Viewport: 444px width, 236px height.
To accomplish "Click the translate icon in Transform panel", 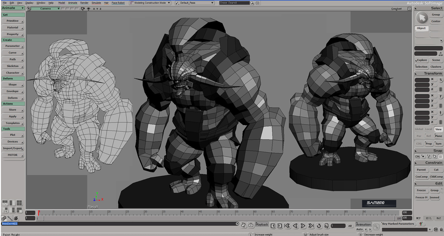I will click(x=441, y=113).
